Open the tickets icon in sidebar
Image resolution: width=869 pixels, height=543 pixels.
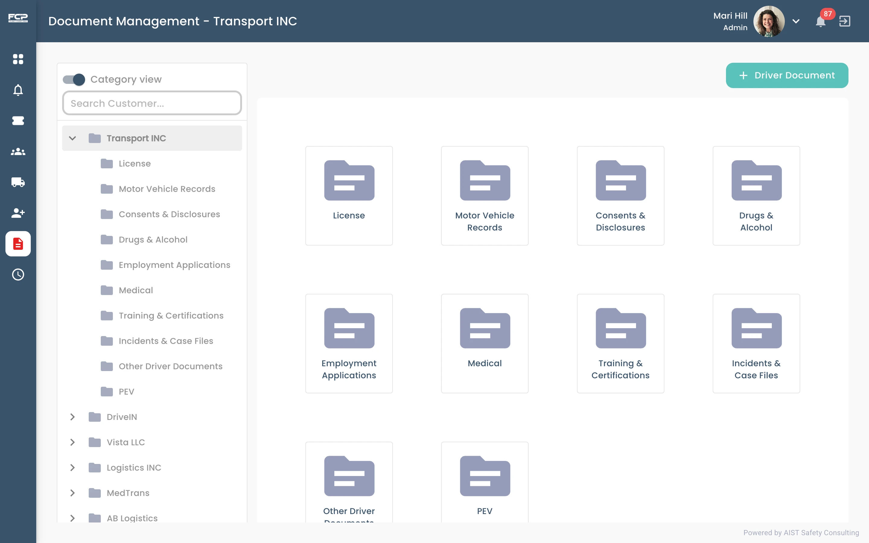point(18,121)
